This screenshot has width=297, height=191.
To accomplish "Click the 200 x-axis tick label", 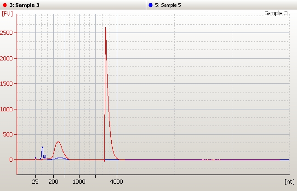I will pos(53,182).
